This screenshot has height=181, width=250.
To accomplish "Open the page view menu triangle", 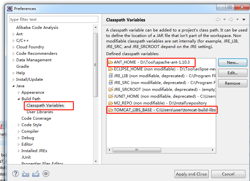I will tap(244, 19).
